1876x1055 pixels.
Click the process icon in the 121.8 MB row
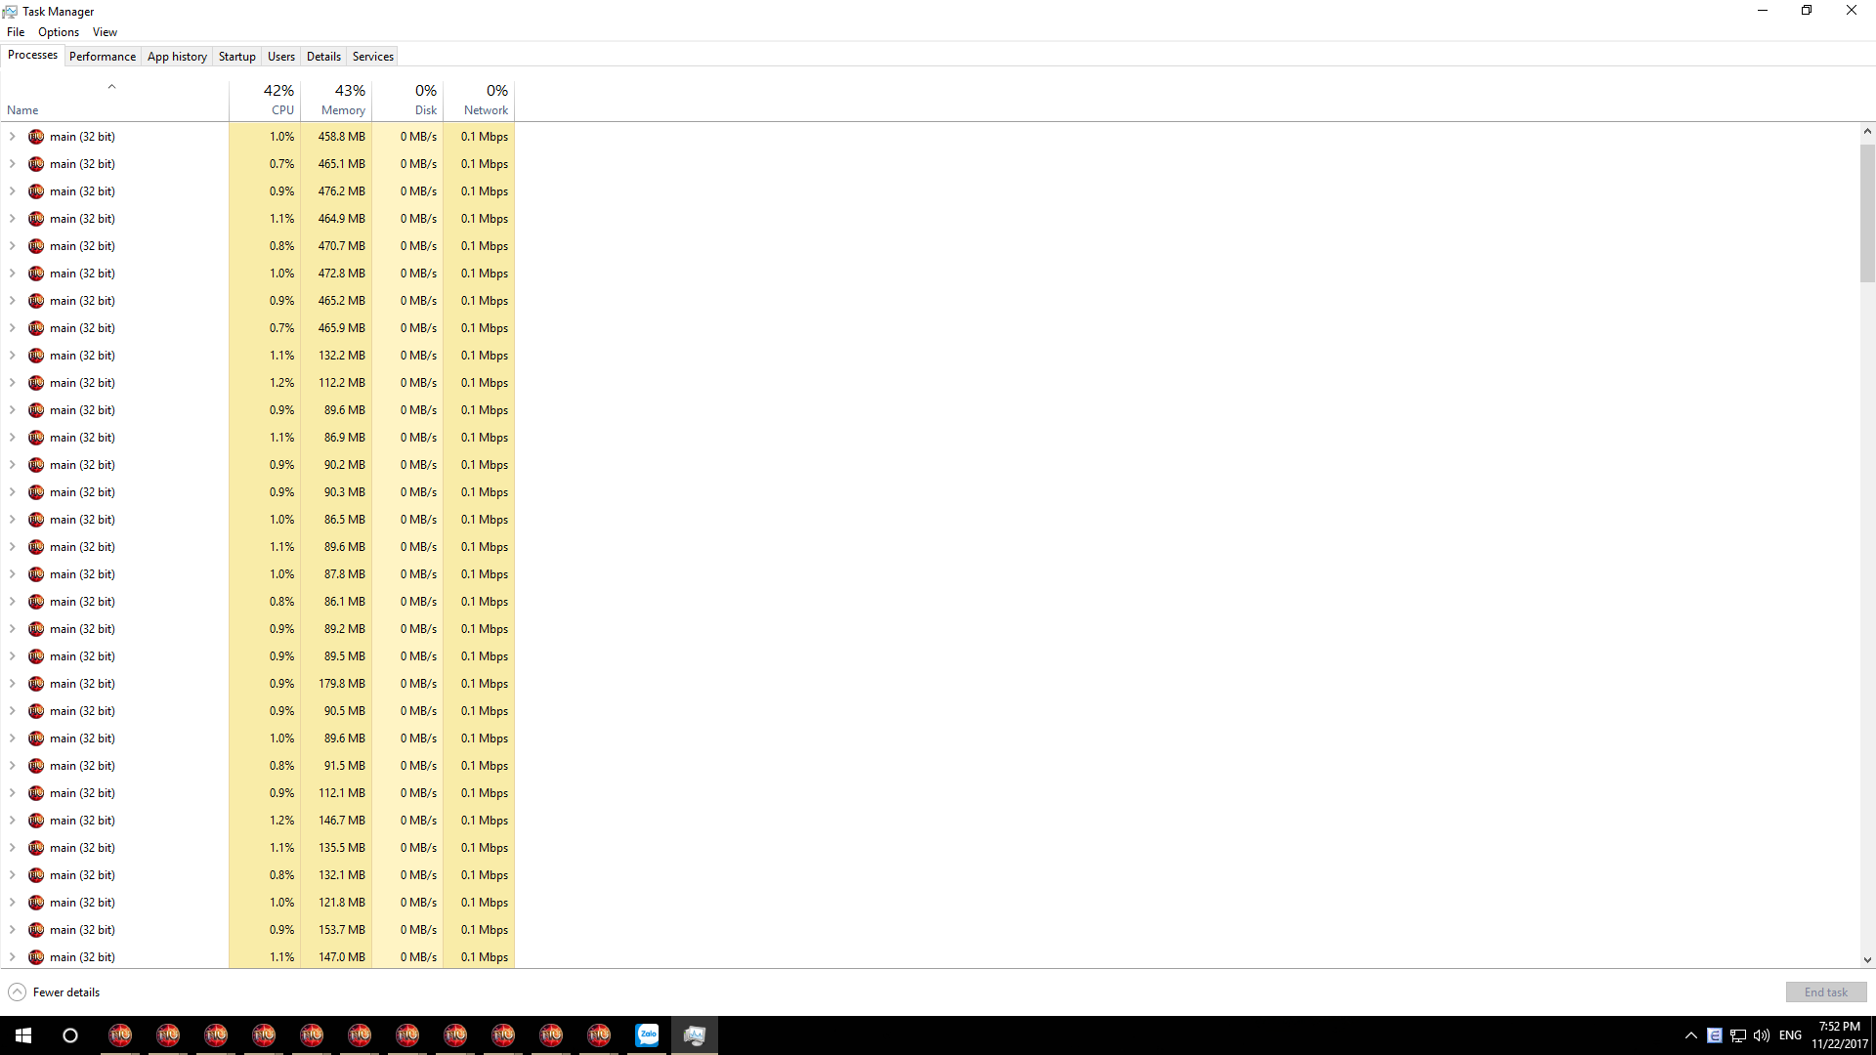pos(36,903)
